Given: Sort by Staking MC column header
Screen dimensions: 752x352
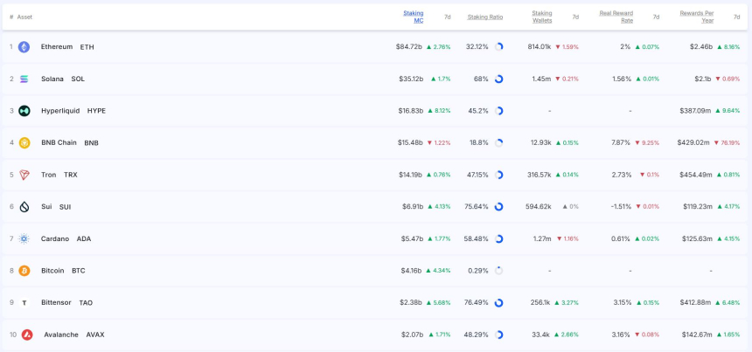Looking at the screenshot, I should (413, 17).
